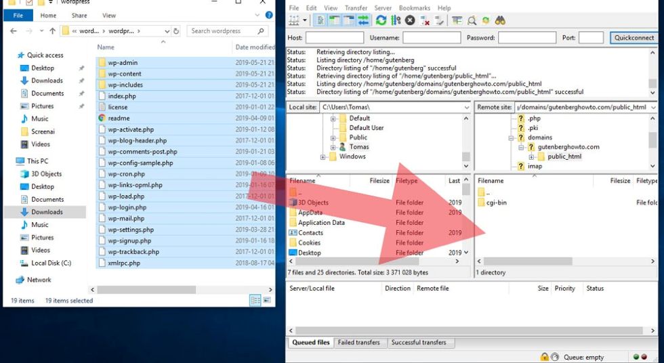This screenshot has width=664, height=363.
Task: Open the directory listing filters icon
Action: tap(457, 20)
